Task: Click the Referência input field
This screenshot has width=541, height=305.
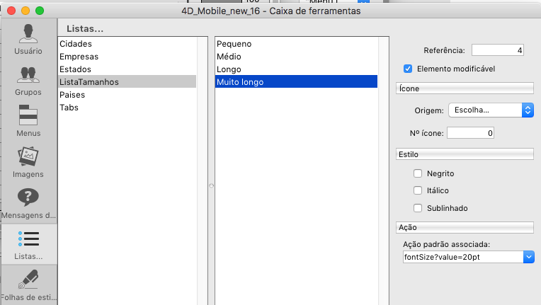Action: (x=498, y=50)
